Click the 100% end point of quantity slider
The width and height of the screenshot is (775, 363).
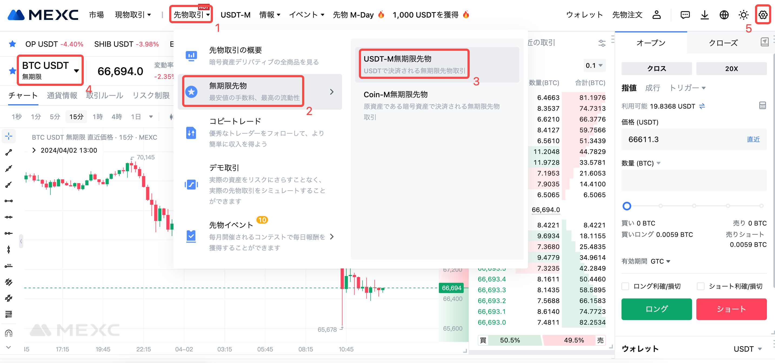click(x=761, y=206)
